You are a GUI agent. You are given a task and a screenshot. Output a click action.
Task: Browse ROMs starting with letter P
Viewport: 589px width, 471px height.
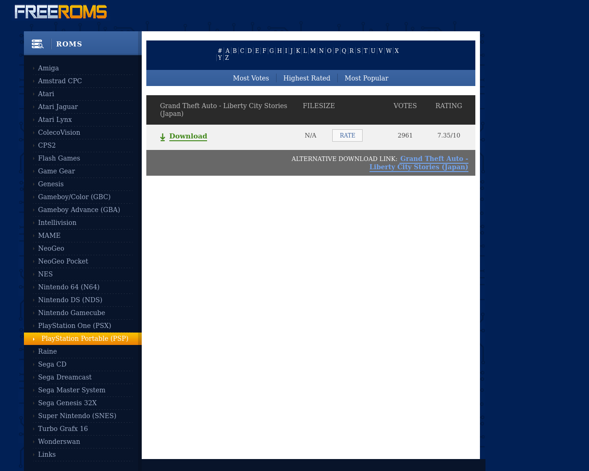(x=337, y=51)
